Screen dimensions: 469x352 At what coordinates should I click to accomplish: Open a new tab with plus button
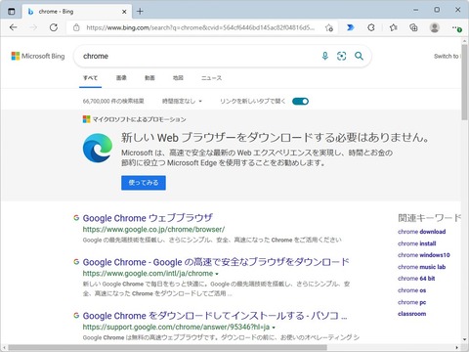(140, 12)
